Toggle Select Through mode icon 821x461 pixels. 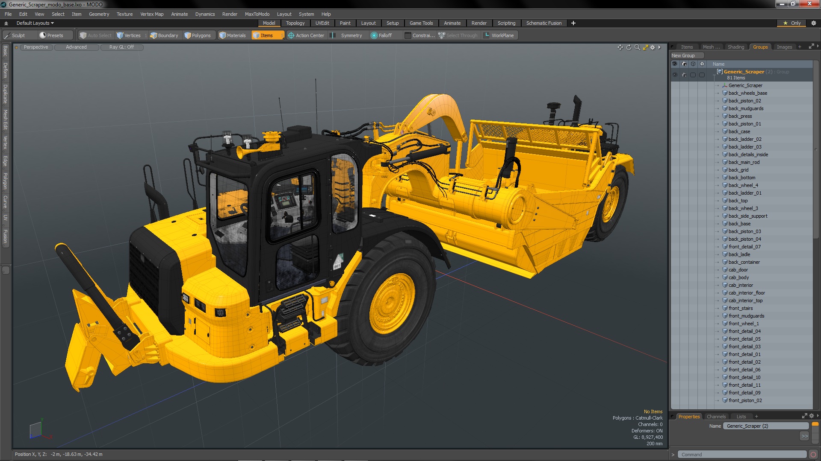pos(441,35)
